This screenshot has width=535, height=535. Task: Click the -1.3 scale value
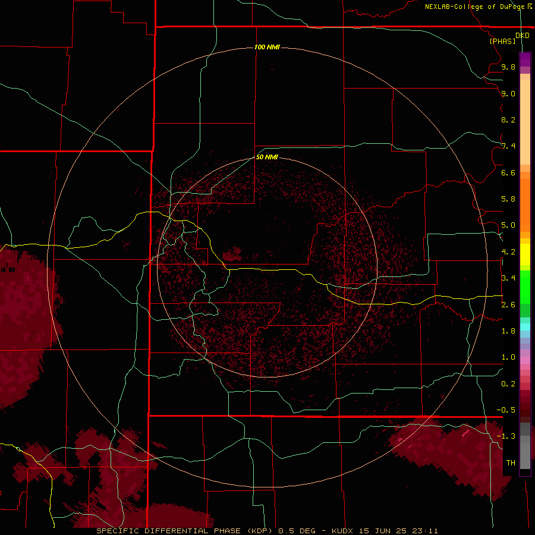[506, 436]
